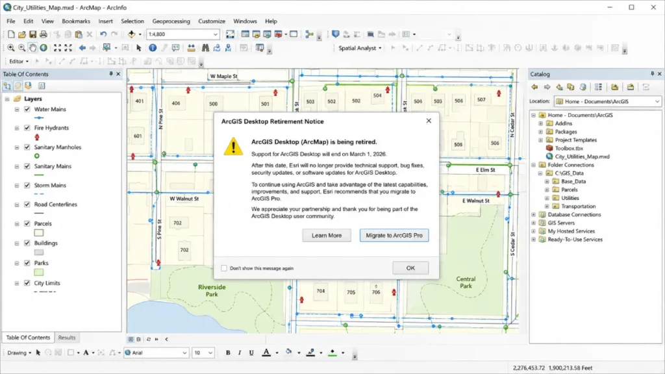This screenshot has height=374, width=665.
Task: Create a new map document
Action: pyautogui.click(x=11, y=34)
